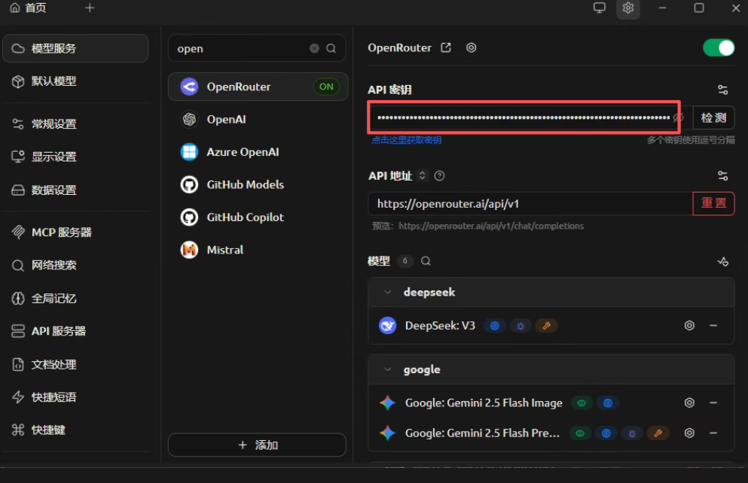Image resolution: width=748 pixels, height=483 pixels.
Task: Collapse the deepseek model group
Action: pyautogui.click(x=388, y=292)
